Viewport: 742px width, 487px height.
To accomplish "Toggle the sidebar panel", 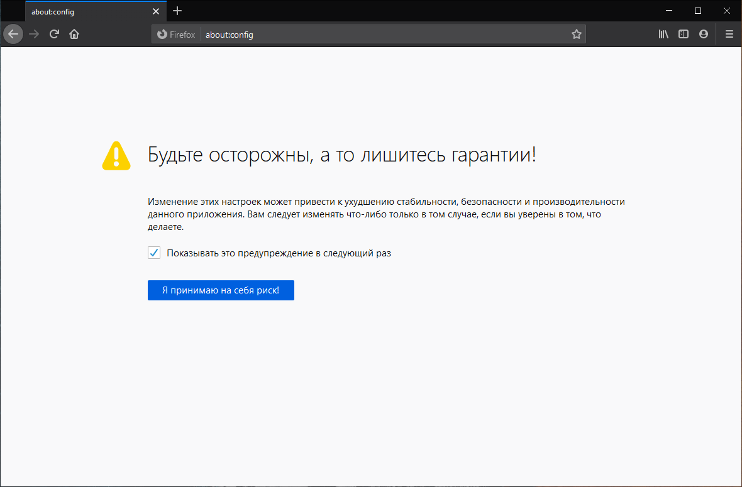I will (683, 33).
